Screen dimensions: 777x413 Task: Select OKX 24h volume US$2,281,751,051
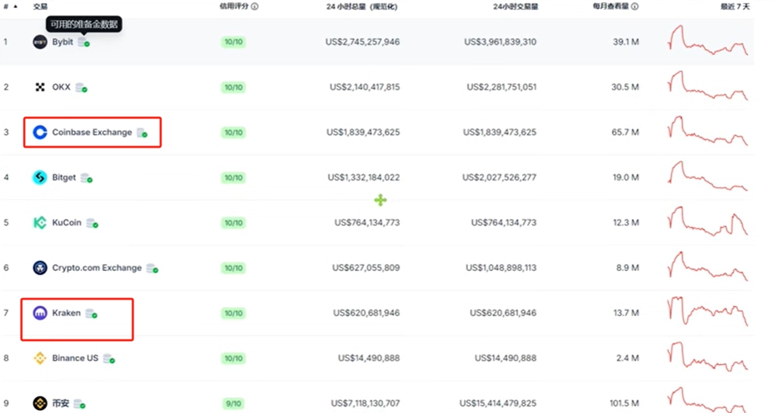(x=501, y=87)
